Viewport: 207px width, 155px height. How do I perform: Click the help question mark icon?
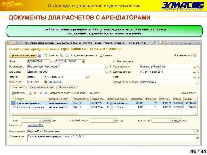point(194,55)
